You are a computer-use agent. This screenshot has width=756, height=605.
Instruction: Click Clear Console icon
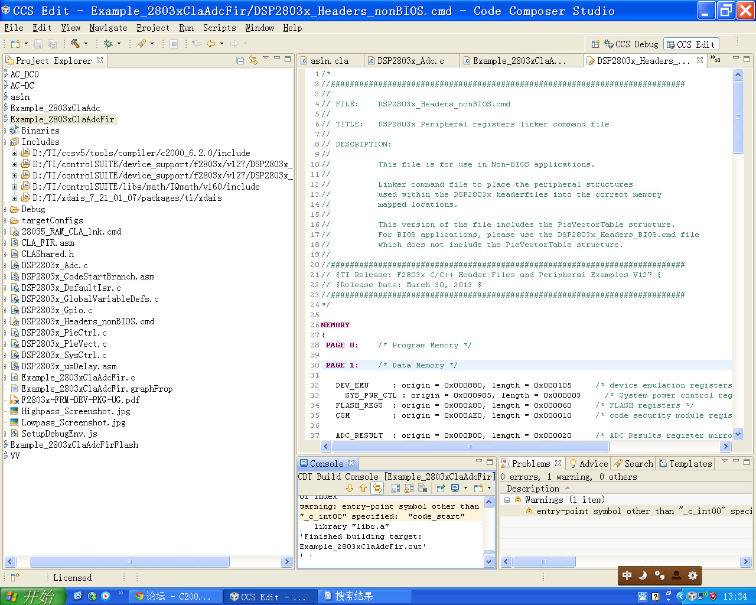pos(423,488)
